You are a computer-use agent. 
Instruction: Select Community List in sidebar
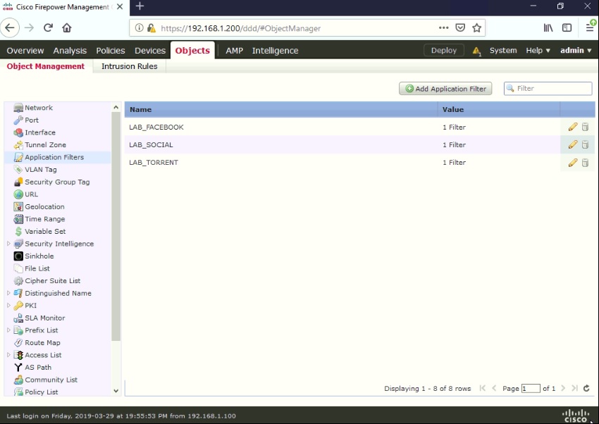pos(51,380)
